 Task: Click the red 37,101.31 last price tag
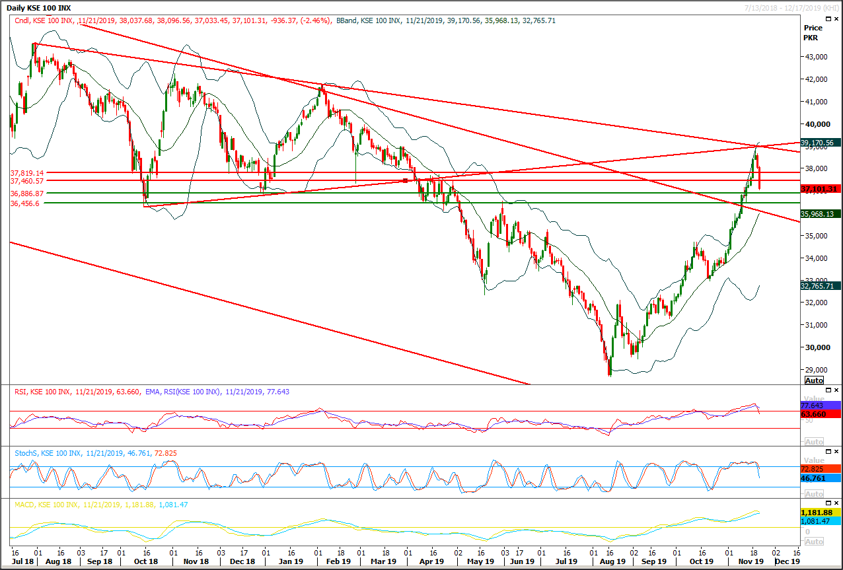coord(821,189)
